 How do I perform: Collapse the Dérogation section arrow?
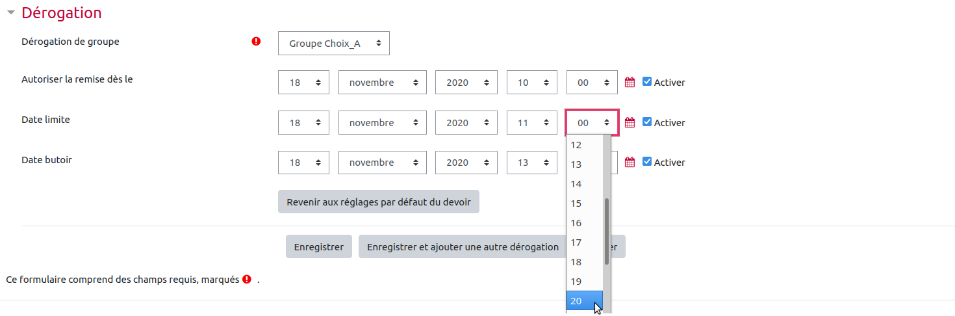(10, 13)
